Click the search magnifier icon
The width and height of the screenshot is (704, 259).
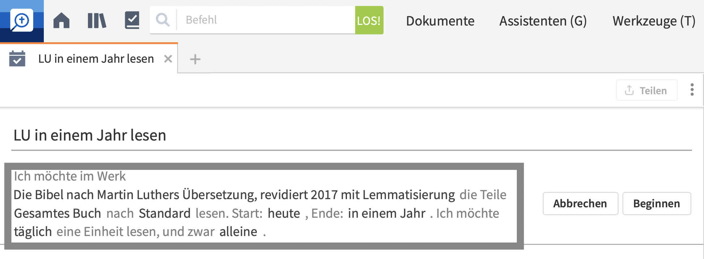[x=163, y=20]
